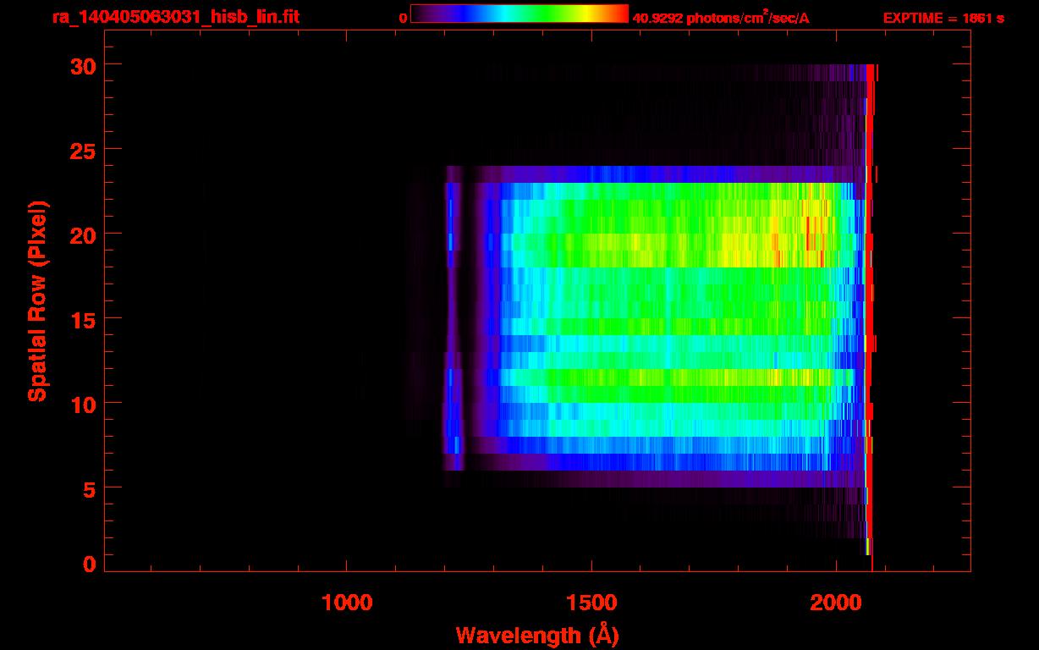The image size is (1039, 650).
Task: Click the 40.9292 photons/cm²/sec/A label
Action: click(720, 17)
